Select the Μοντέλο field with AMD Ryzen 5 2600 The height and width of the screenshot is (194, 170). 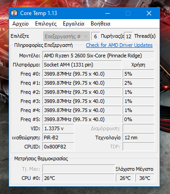(98, 56)
